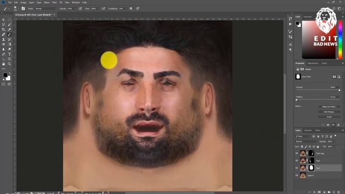Delete mask in Properties panel
Screen dimensions: 345x194
coord(339,125)
